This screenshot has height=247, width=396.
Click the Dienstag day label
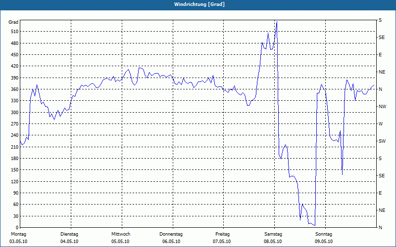[69, 234]
